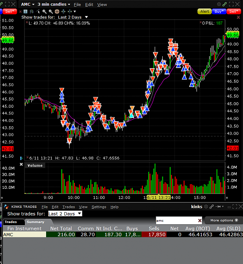Click the 46.41653 Avg BOT cell
Screen dimensions: 243x264
coord(198,234)
